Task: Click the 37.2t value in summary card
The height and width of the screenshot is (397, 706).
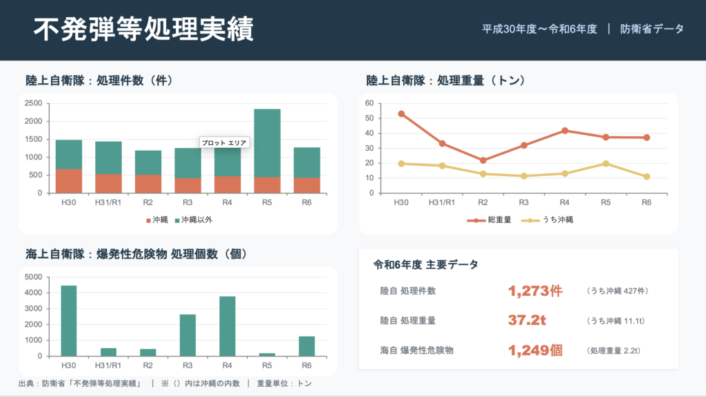Action: tap(527, 321)
